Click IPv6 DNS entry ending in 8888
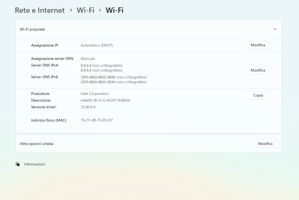Screen dimensions: 299x200 pos(114,77)
